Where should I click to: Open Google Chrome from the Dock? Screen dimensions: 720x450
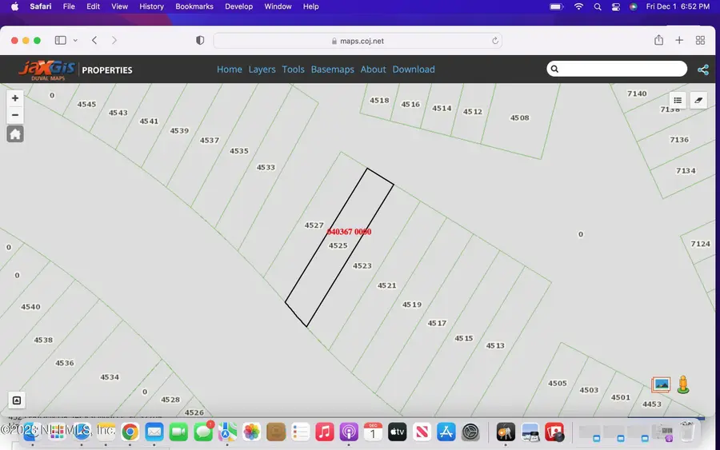click(x=130, y=432)
